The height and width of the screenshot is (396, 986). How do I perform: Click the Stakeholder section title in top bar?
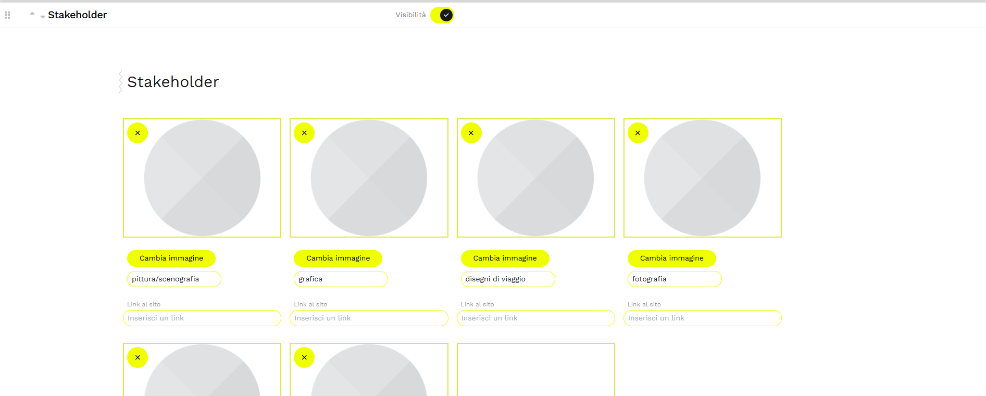coord(77,15)
